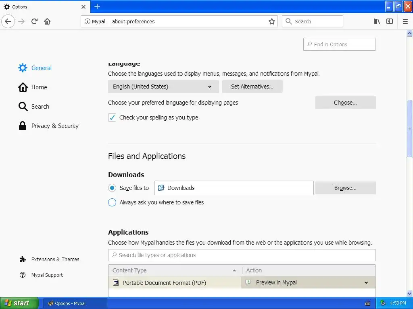Screen dimensions: 413x309
Task: Open a new tab with the plus button
Action: (97, 6)
